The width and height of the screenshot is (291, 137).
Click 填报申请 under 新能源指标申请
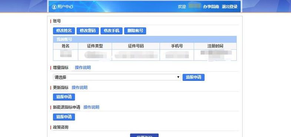tap(64, 117)
